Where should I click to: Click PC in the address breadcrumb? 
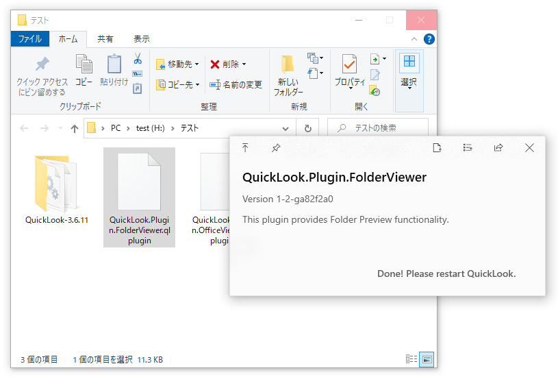pos(116,128)
